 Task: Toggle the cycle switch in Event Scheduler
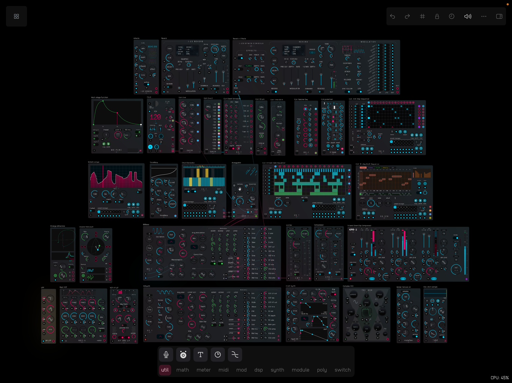[232, 148]
